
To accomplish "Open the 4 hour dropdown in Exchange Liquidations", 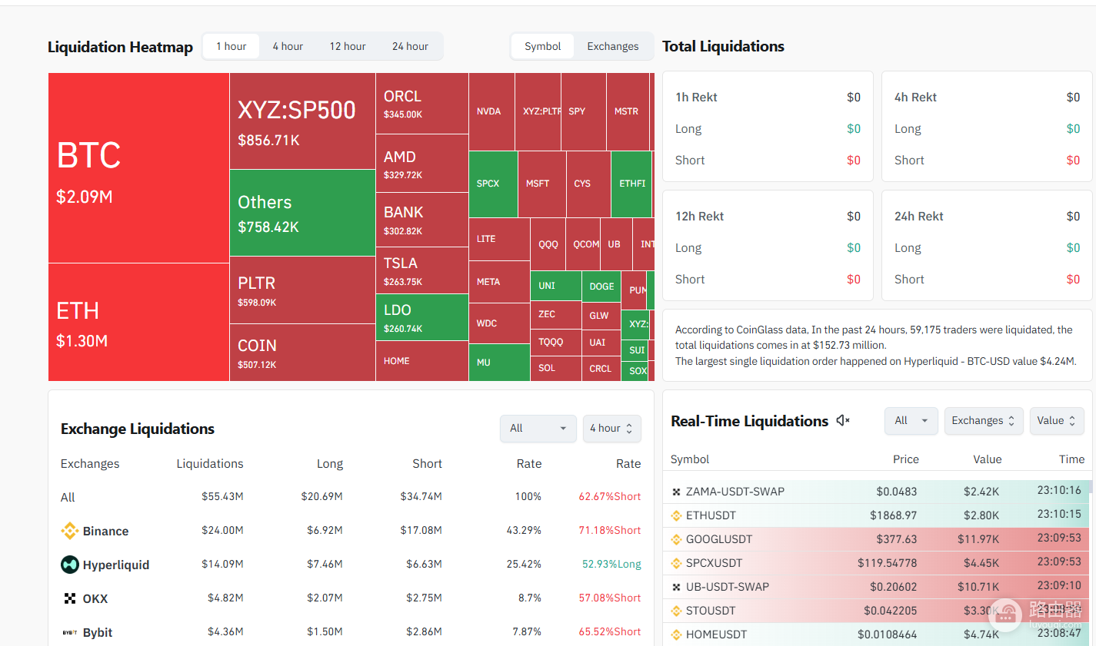I will pyautogui.click(x=611, y=428).
